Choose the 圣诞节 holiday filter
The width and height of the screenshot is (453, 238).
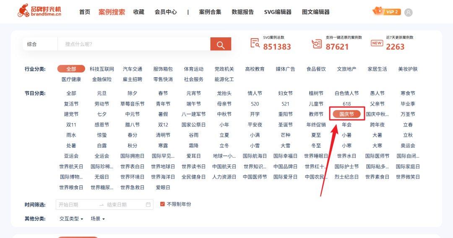click(286, 125)
